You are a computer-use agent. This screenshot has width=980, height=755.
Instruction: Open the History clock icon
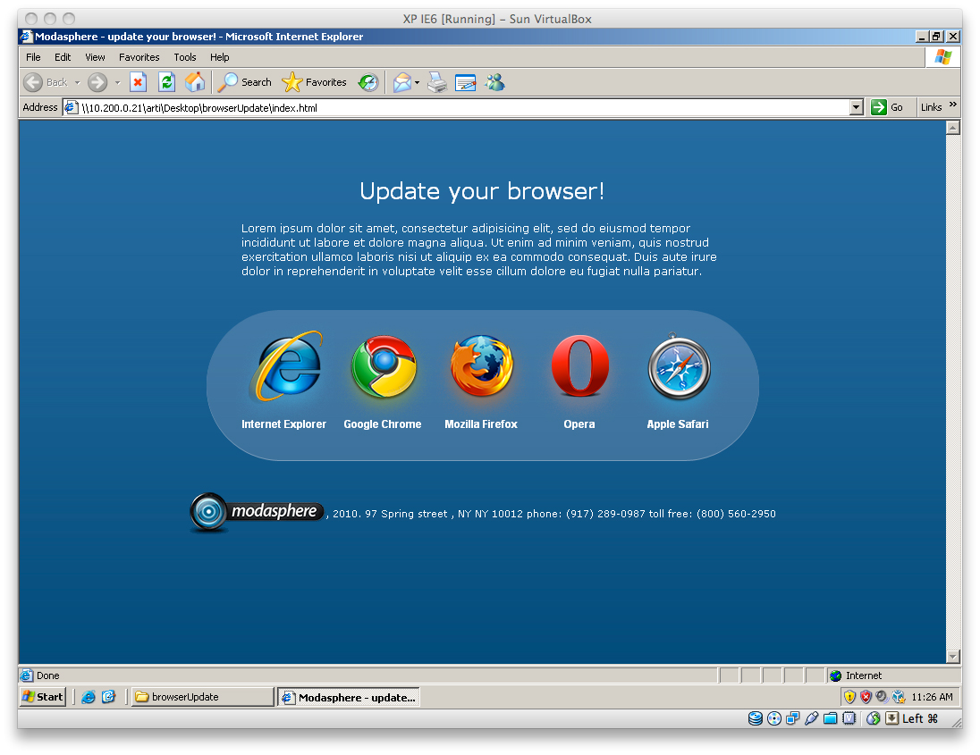(x=368, y=82)
